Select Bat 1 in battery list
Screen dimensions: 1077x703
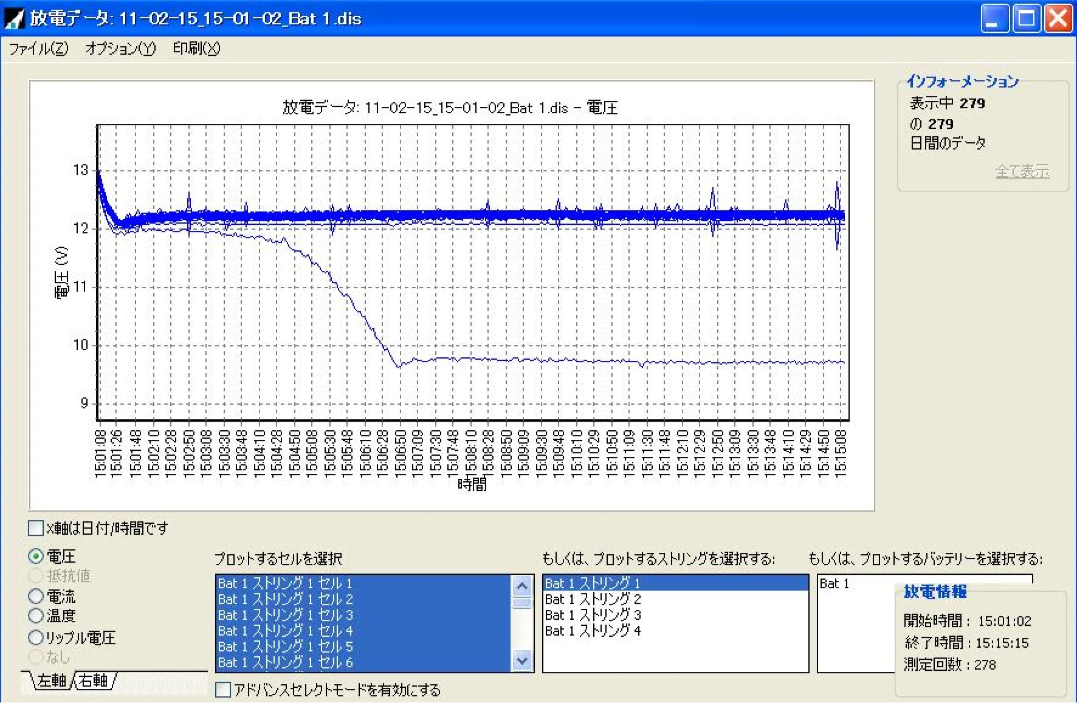click(857, 583)
